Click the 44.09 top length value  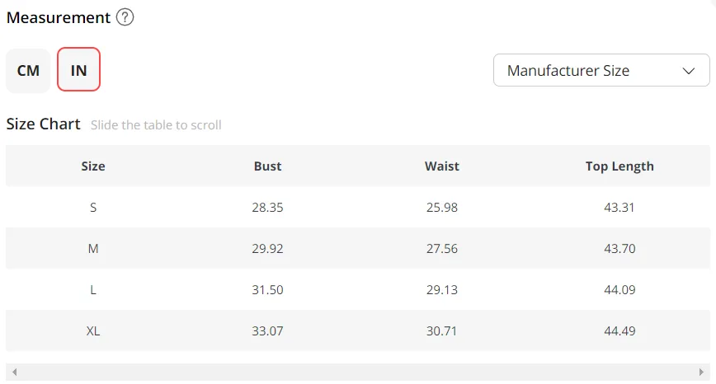pos(619,289)
